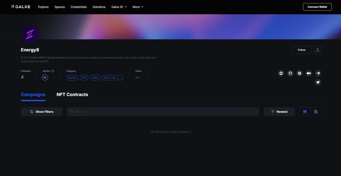Viewport: 341px width, 176px height.
Task: Go to Spaces in navigation
Action: (x=60, y=7)
